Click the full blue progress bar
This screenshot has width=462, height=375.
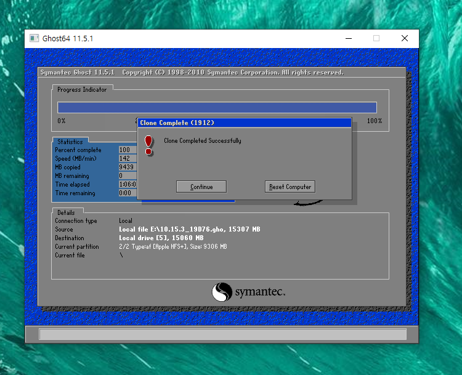[217, 108]
